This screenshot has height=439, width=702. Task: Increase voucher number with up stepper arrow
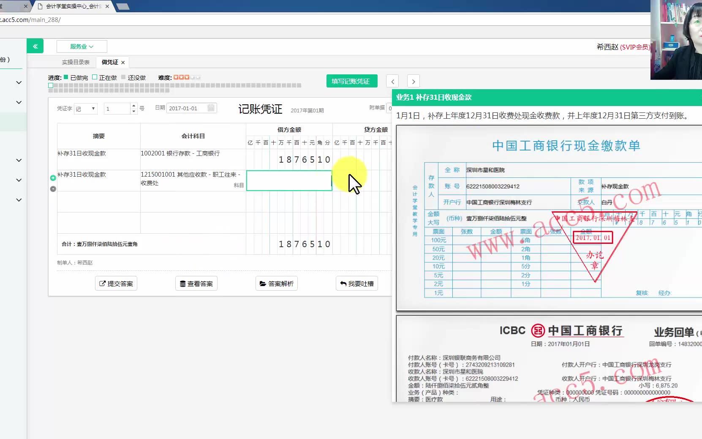[134, 106]
